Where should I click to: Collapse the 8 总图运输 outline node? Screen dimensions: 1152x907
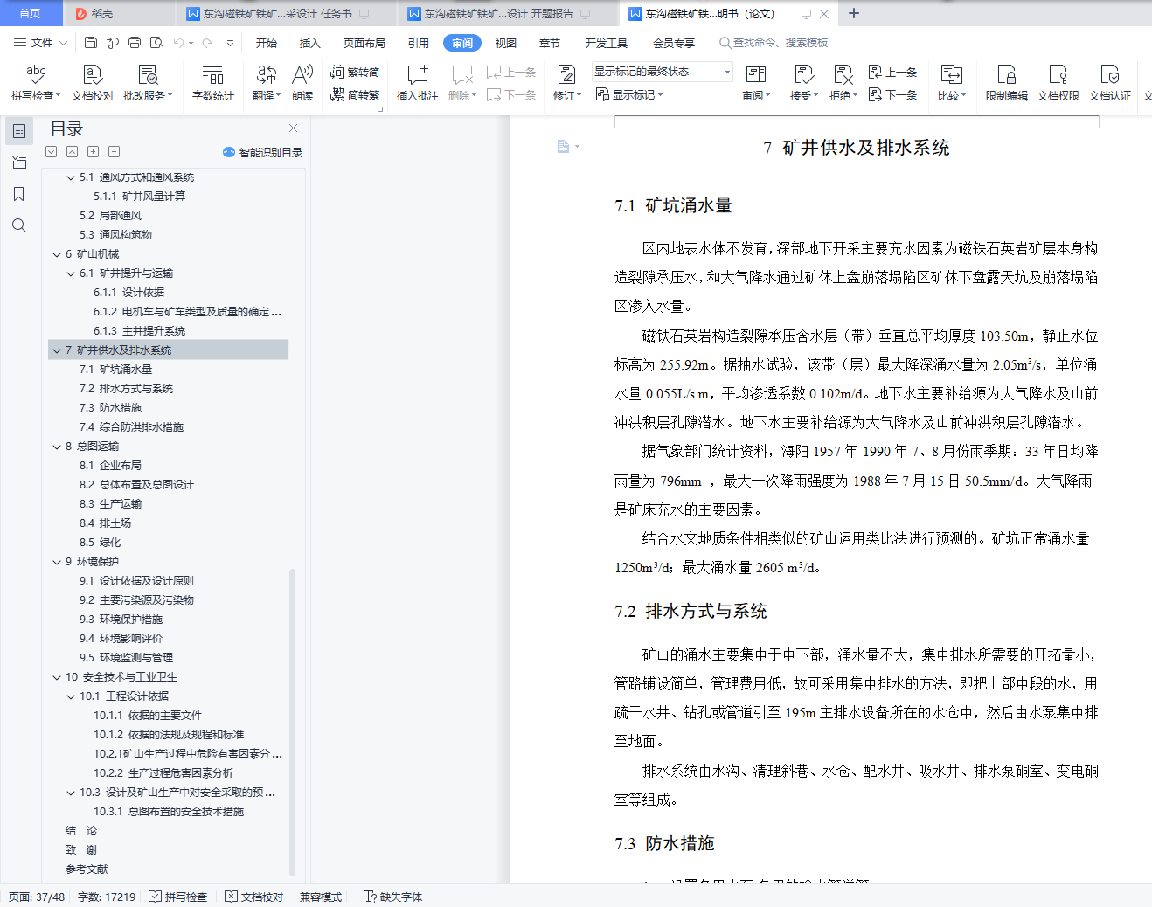point(58,447)
